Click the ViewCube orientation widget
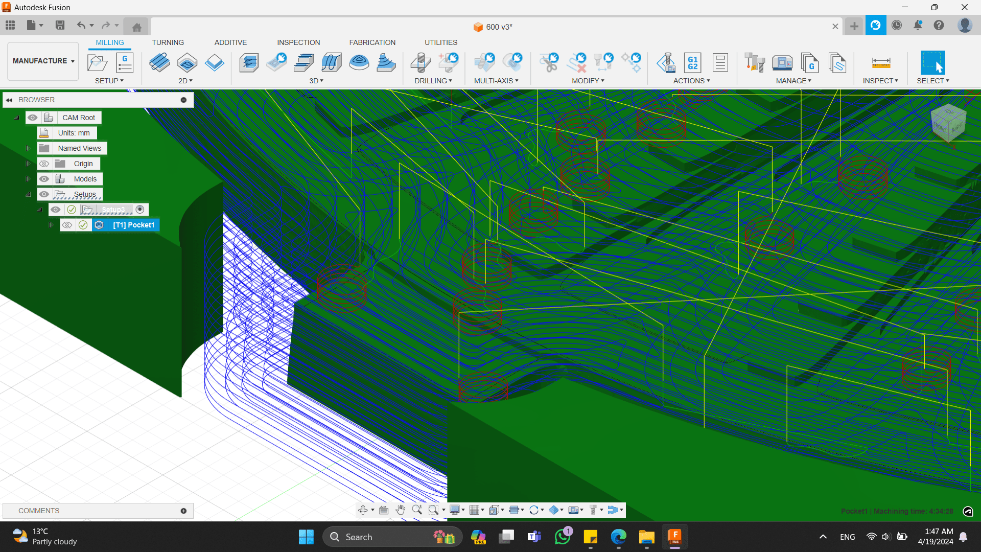 click(x=949, y=124)
